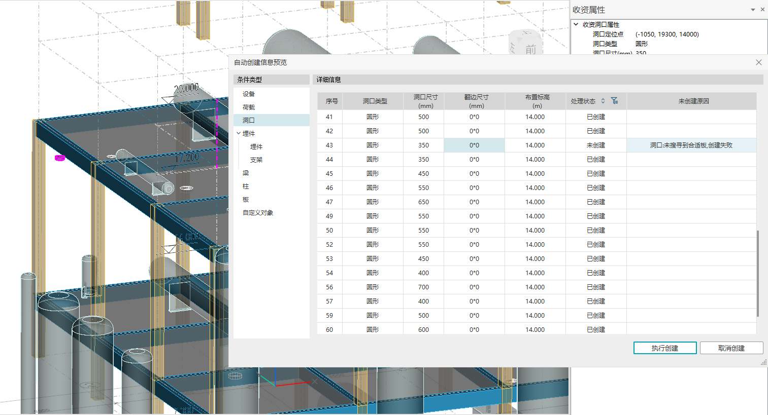Screen dimensions: 768x415
Task: Open the 收资属性 panel options dropdown arrow
Action: pos(753,10)
